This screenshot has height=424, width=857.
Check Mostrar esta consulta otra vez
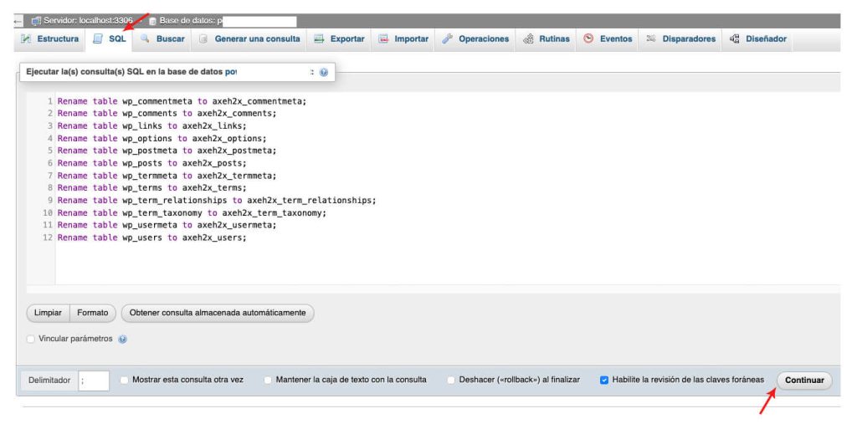click(x=125, y=380)
